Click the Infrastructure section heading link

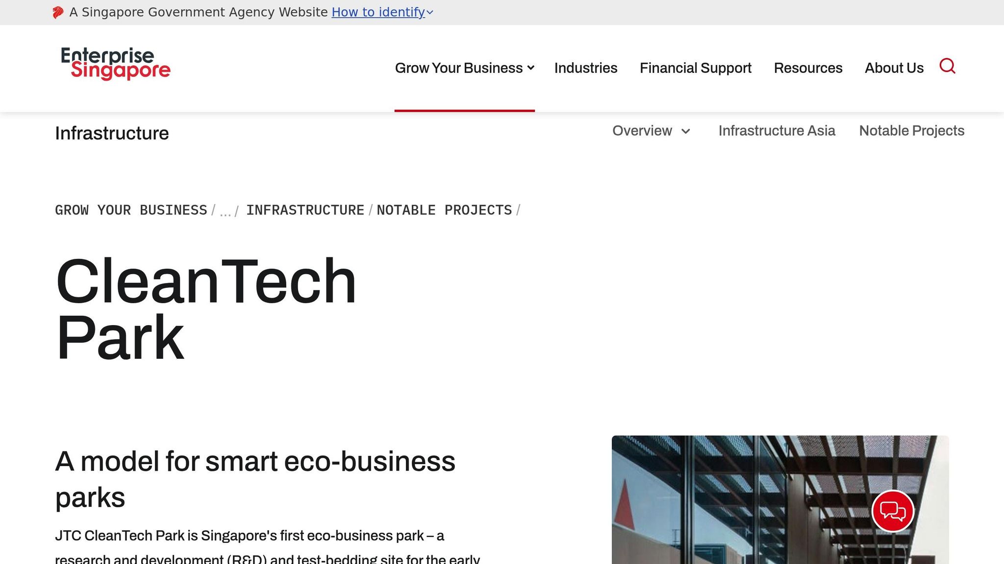(x=112, y=133)
